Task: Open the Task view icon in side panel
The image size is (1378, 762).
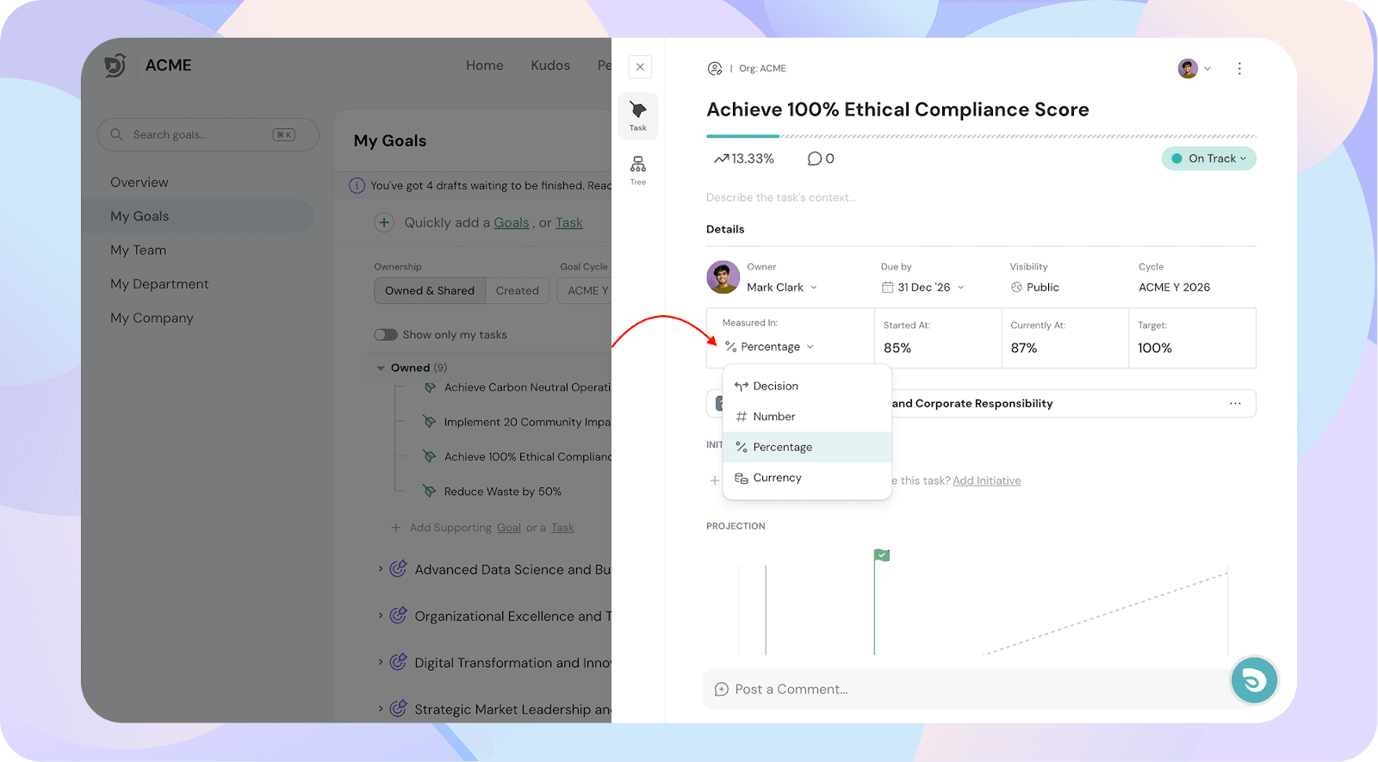Action: pyautogui.click(x=637, y=115)
